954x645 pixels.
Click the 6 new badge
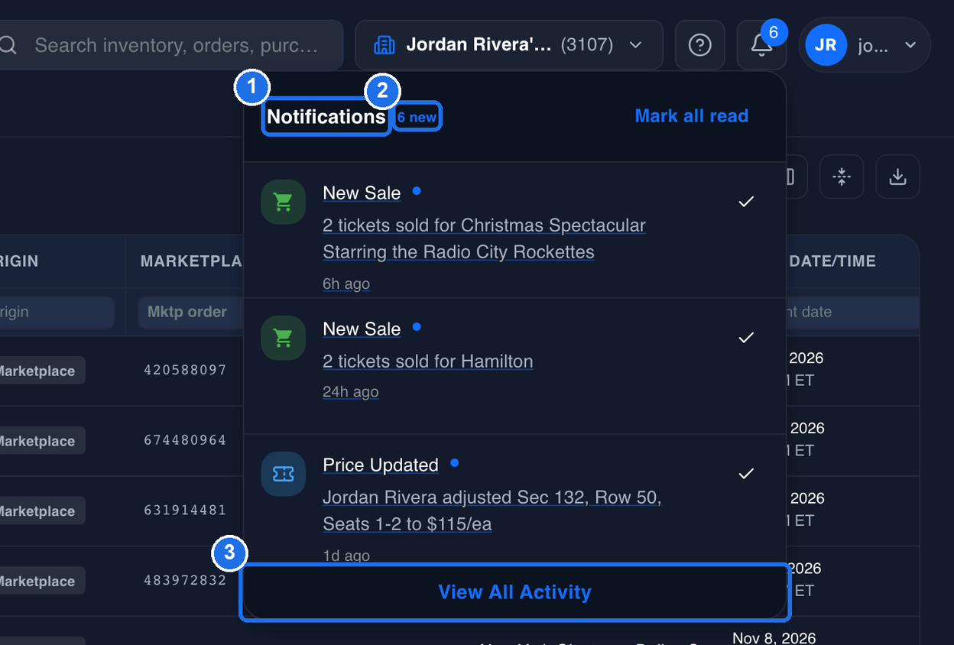click(417, 117)
